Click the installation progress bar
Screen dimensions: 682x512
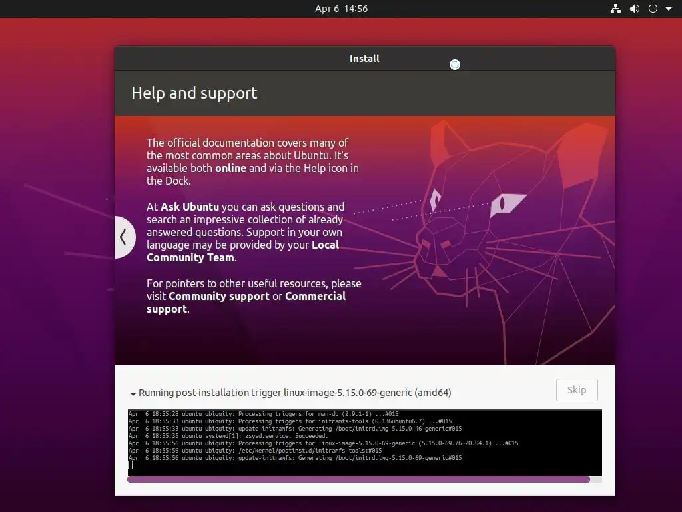[x=364, y=479]
